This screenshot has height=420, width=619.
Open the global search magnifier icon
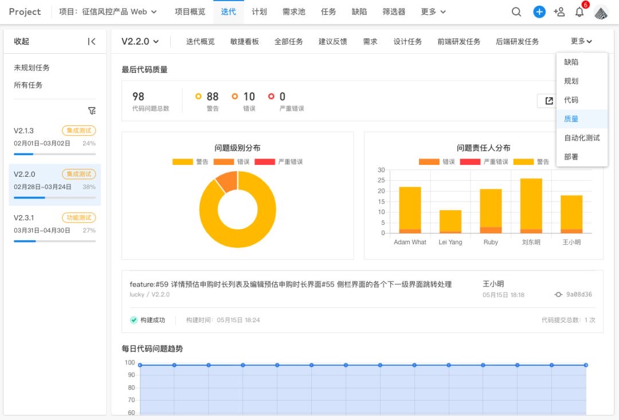(x=516, y=11)
